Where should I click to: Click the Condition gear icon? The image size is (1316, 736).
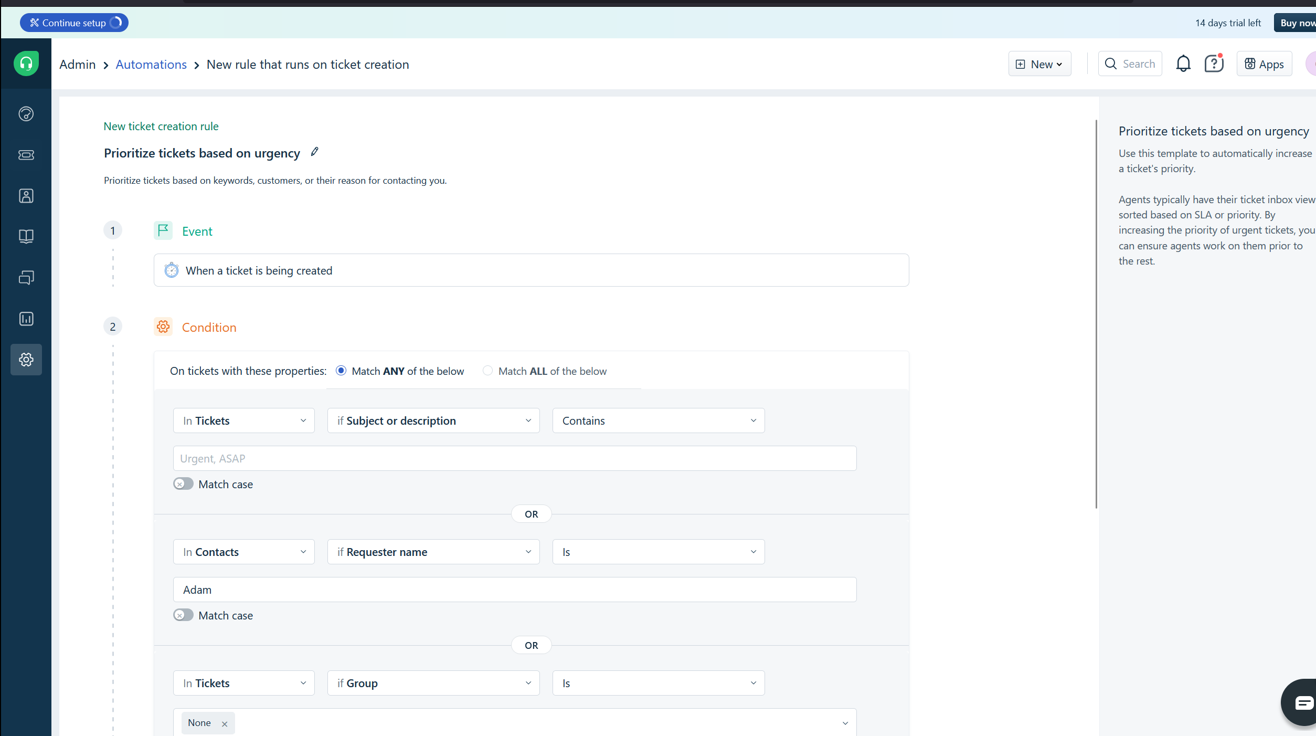(x=163, y=327)
